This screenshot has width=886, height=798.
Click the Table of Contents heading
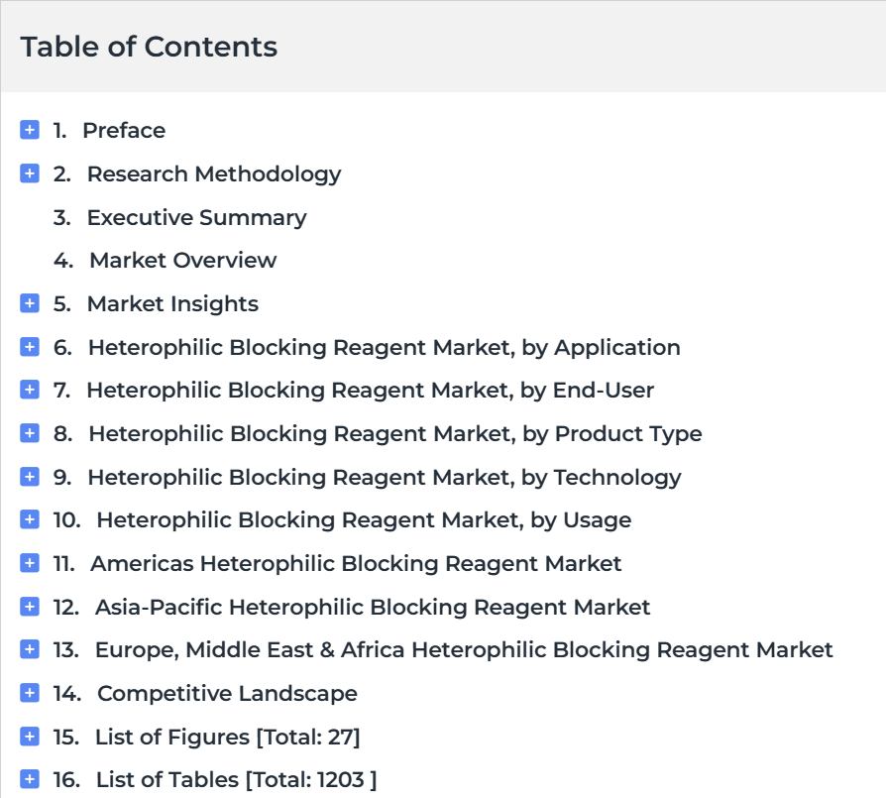[x=149, y=47]
